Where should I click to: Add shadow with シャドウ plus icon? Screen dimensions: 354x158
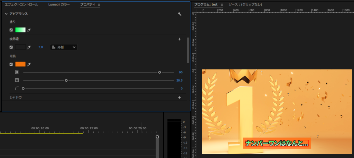point(179,97)
